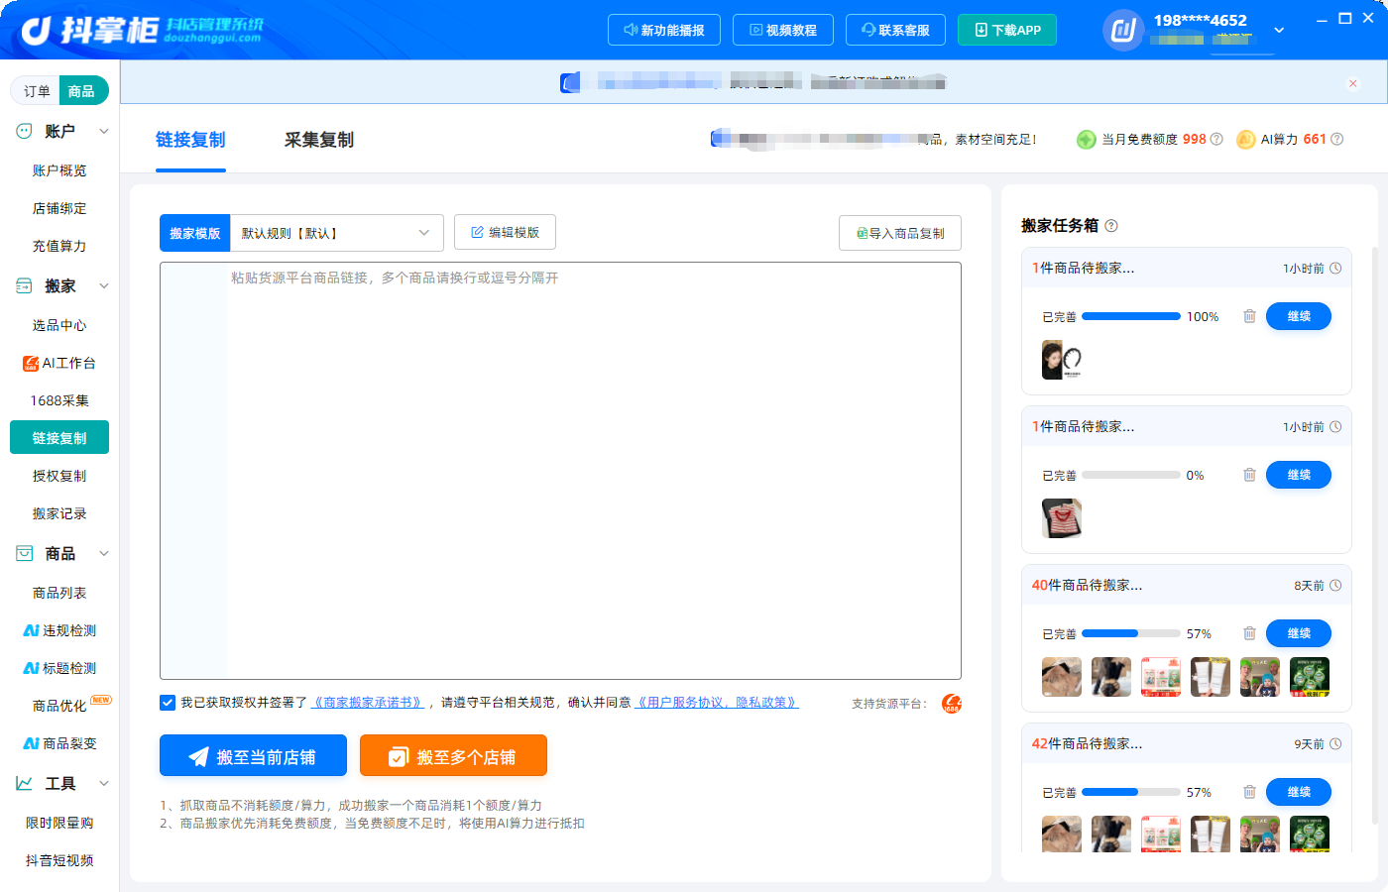The image size is (1388, 892).
Task: Open AI 违规检测 in sidebar
Action: tap(59, 630)
